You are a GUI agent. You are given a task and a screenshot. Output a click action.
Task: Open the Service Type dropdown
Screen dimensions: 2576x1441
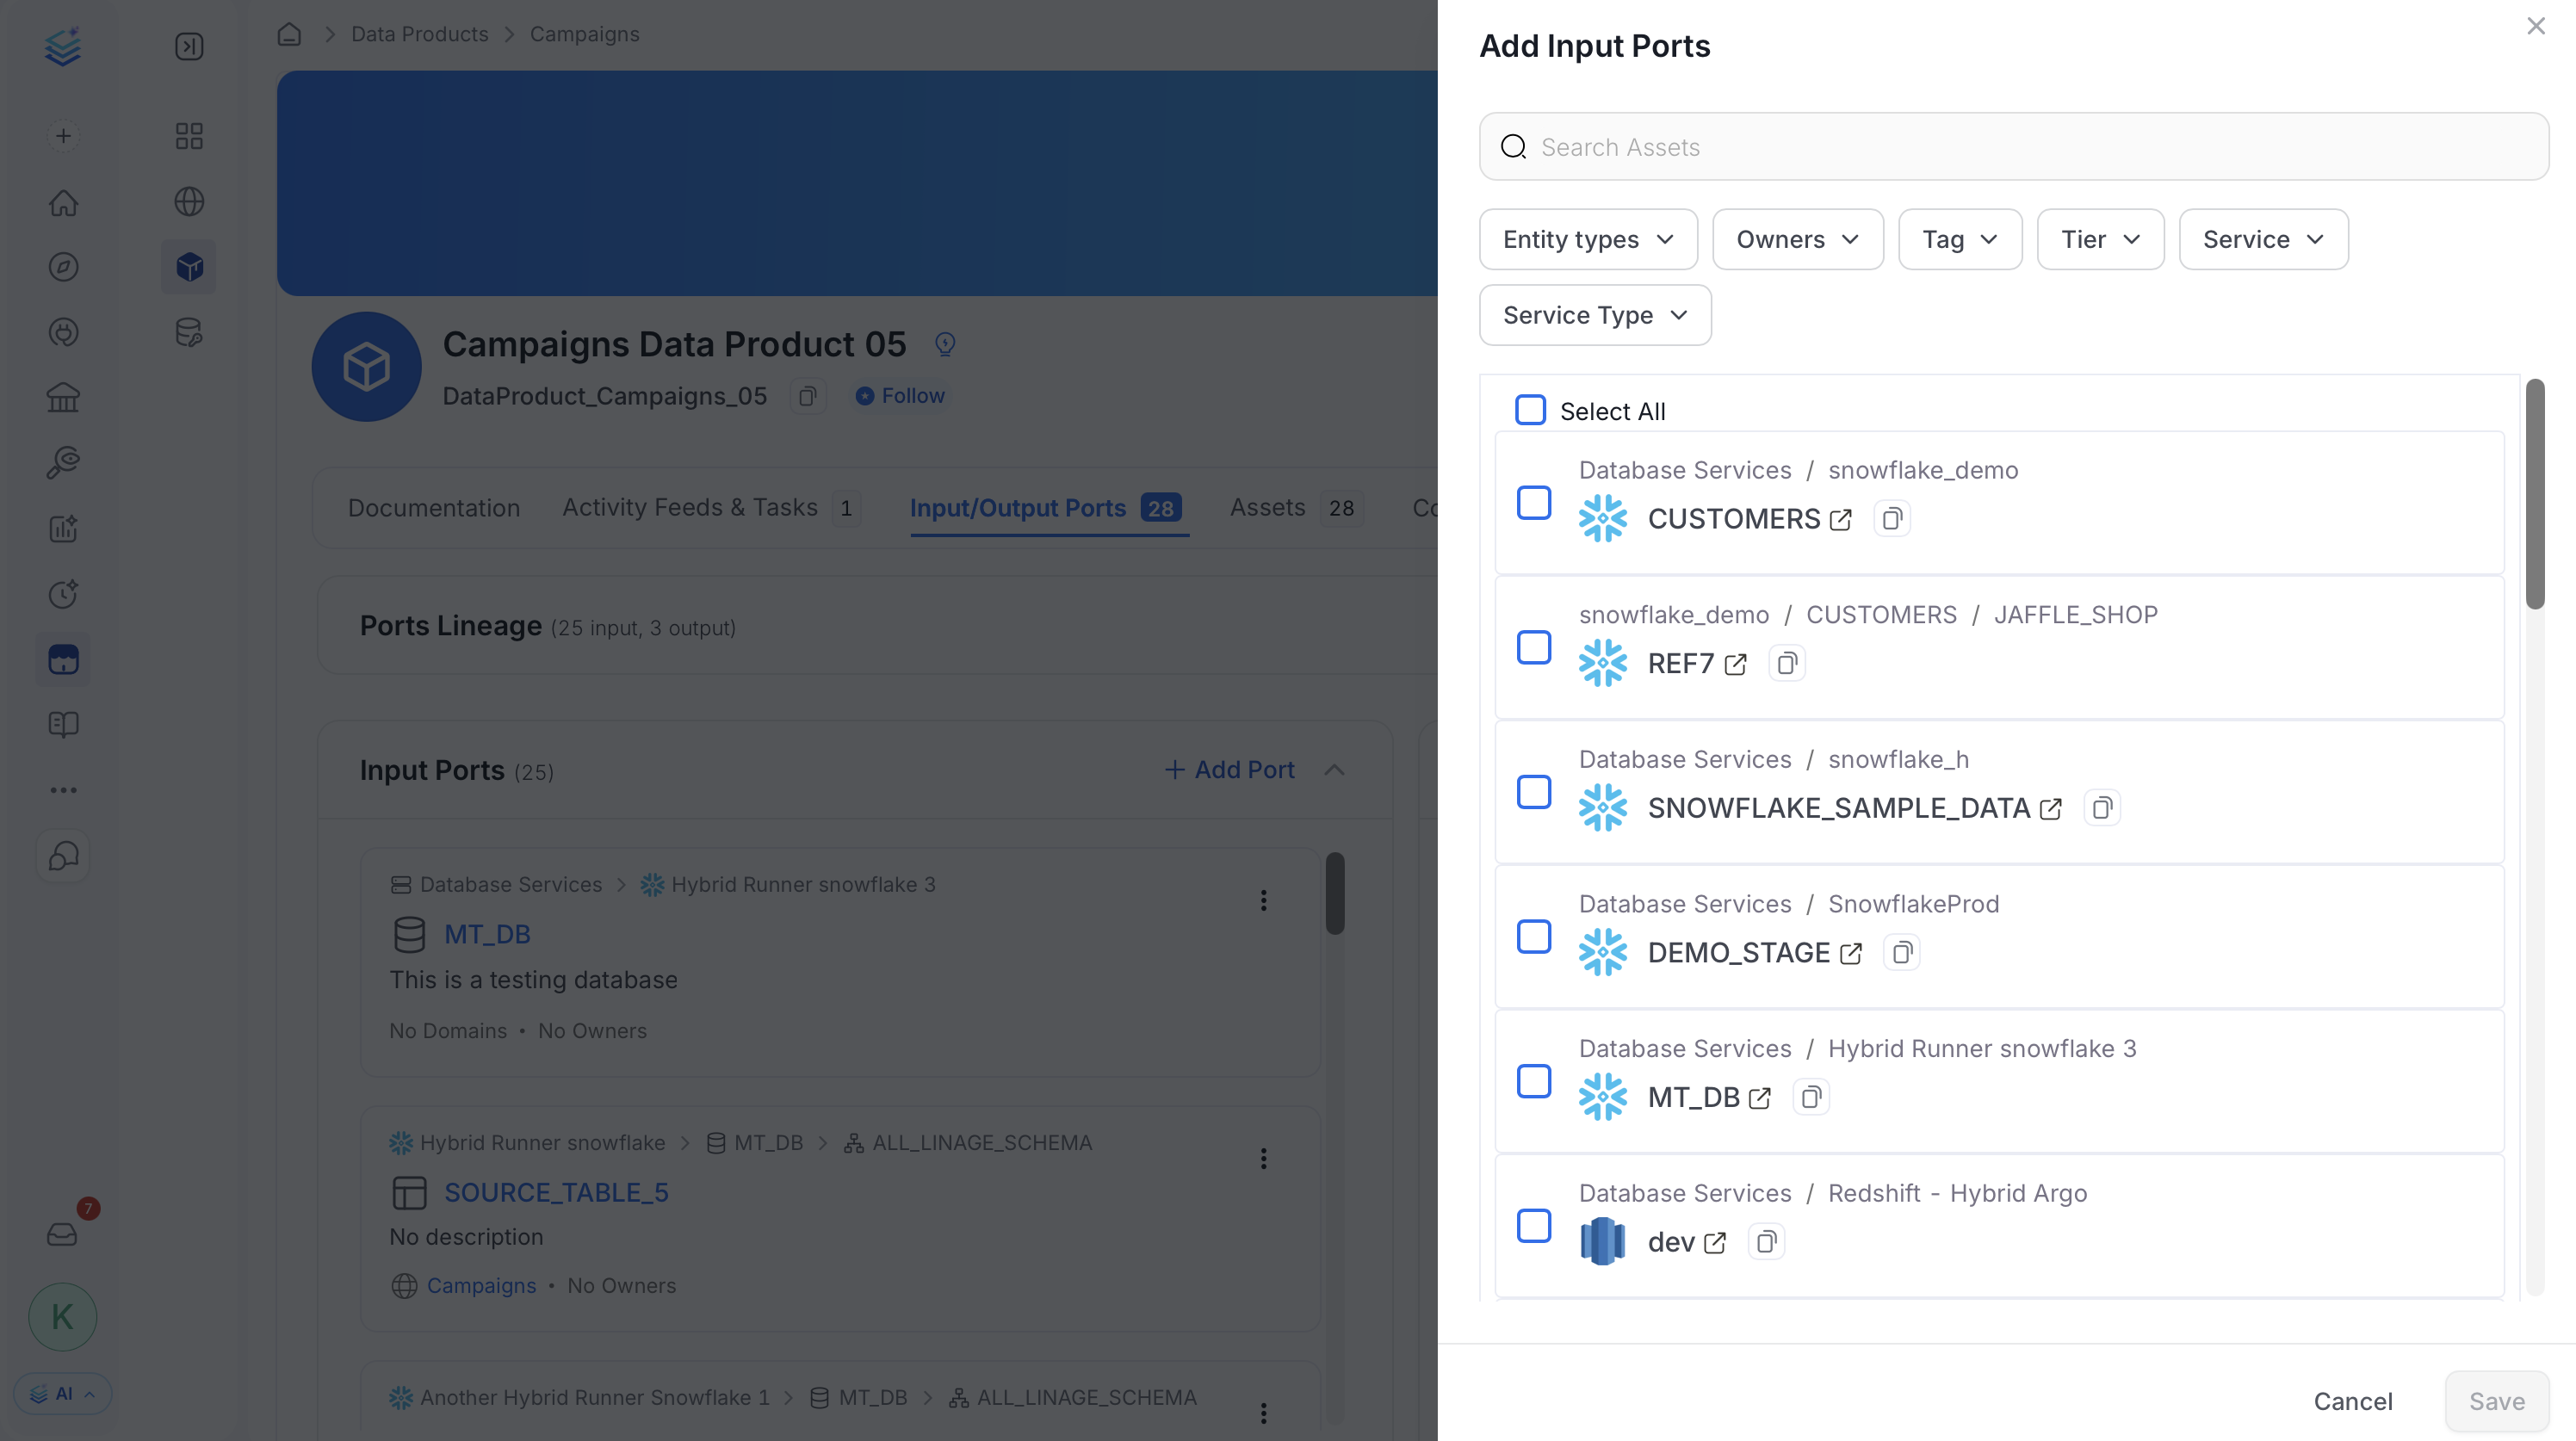click(1595, 315)
